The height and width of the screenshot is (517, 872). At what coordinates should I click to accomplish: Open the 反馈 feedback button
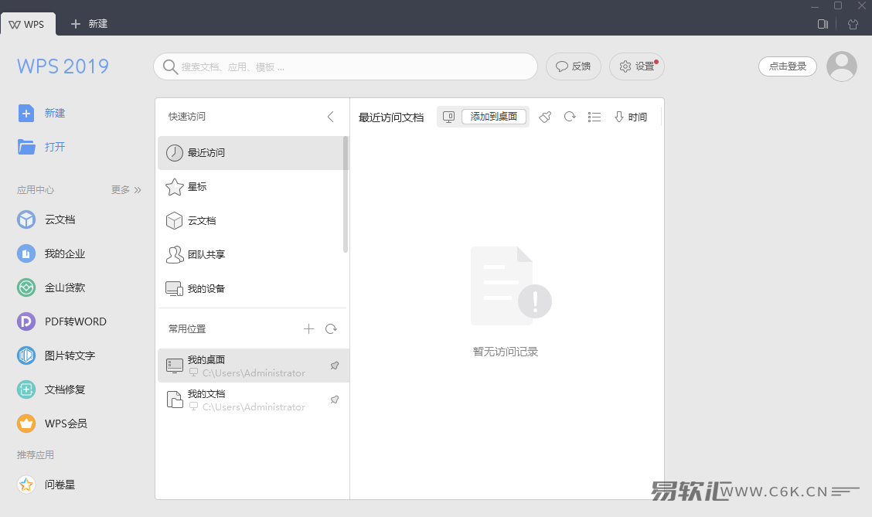(574, 66)
